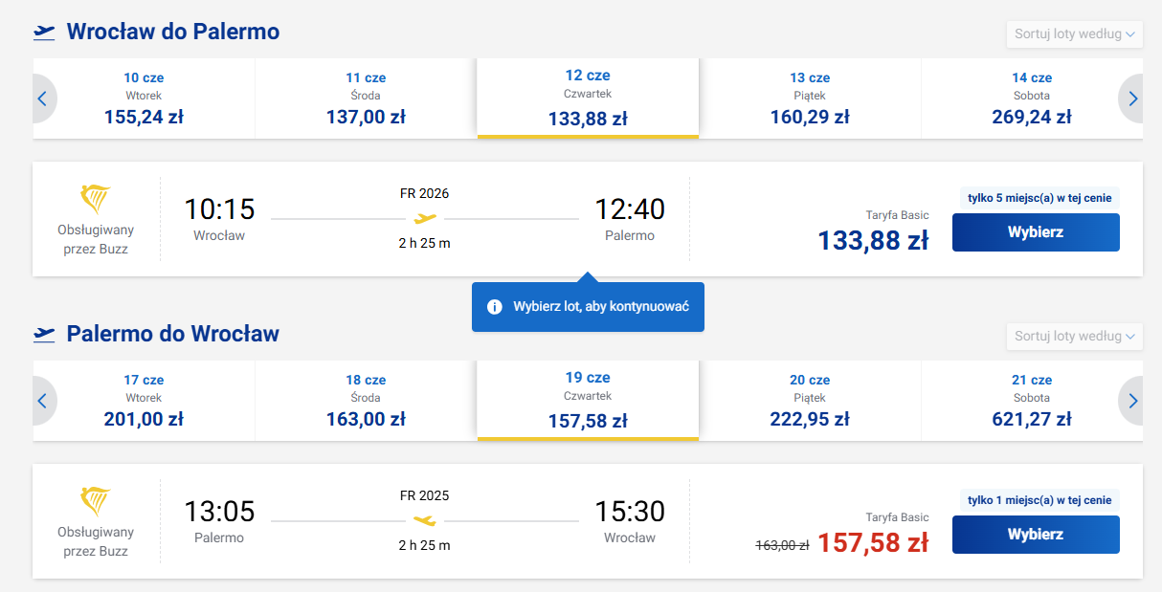Click Ryanair harp logo on FR 2025 flight
The image size is (1162, 592).
(x=96, y=501)
